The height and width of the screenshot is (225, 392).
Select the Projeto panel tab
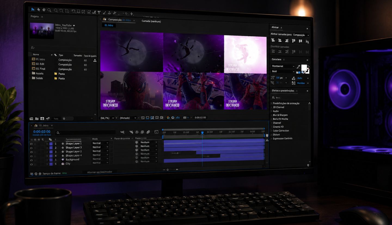35,17
